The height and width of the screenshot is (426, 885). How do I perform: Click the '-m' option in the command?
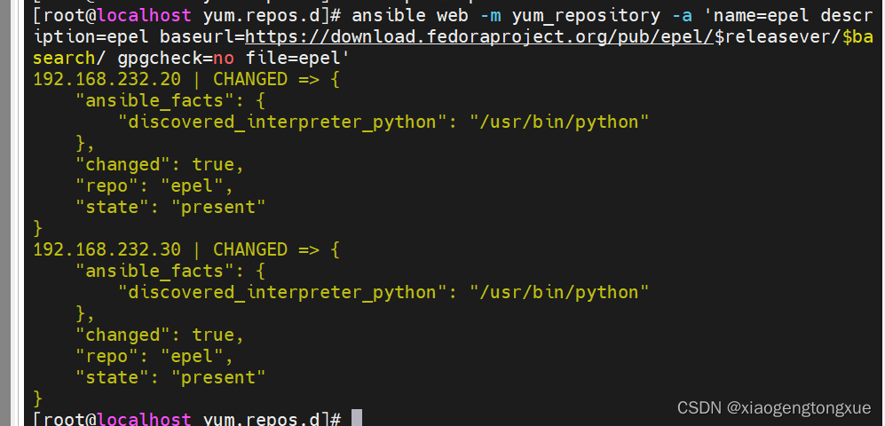(x=491, y=16)
